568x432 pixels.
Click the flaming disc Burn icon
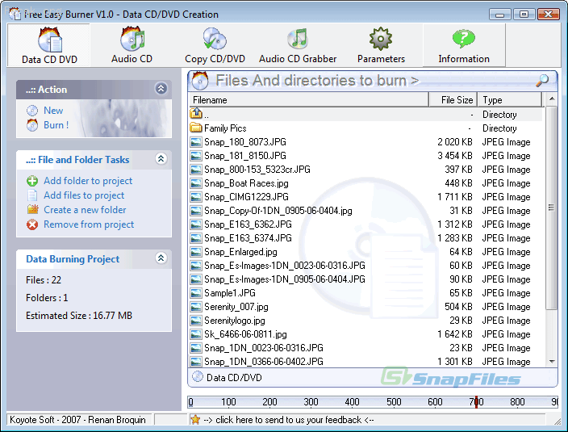pos(32,125)
